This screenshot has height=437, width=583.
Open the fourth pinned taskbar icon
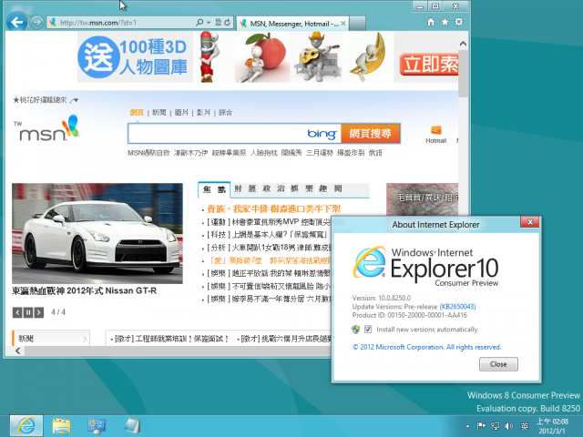[x=132, y=426]
